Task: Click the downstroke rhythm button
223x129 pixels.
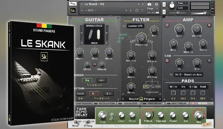Action: (x=94, y=94)
